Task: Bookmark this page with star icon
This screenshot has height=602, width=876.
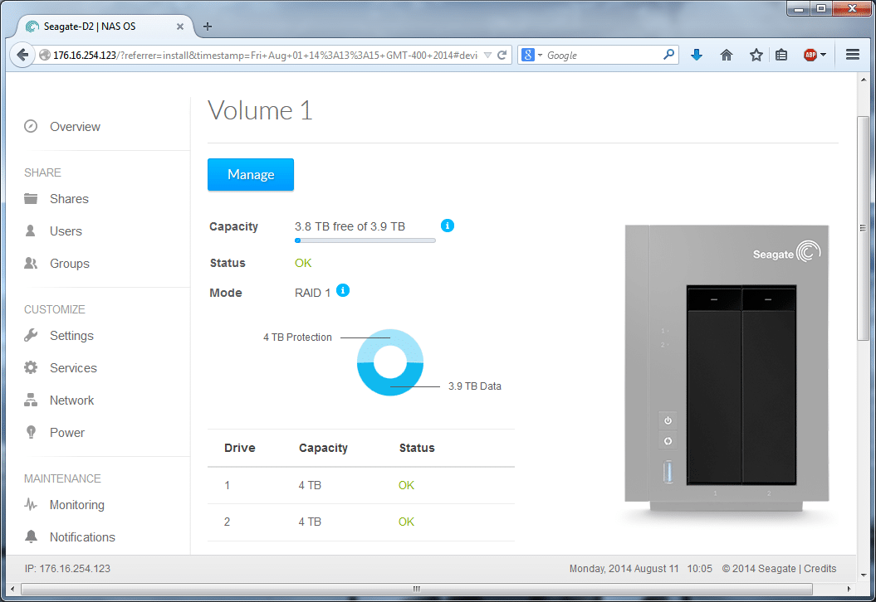Action: [756, 55]
